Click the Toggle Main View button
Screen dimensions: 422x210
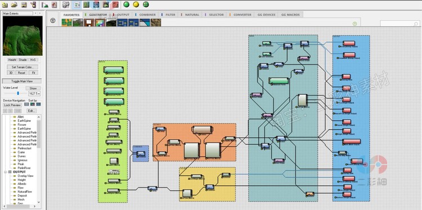pyautogui.click(x=22, y=81)
